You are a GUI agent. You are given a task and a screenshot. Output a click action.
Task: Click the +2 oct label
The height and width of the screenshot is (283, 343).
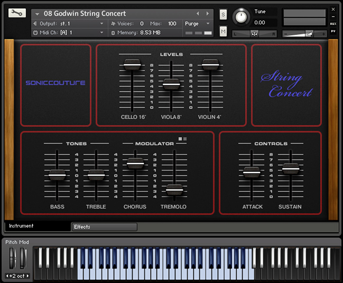click(x=17, y=276)
